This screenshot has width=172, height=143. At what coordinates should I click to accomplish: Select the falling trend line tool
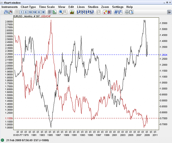83,12
